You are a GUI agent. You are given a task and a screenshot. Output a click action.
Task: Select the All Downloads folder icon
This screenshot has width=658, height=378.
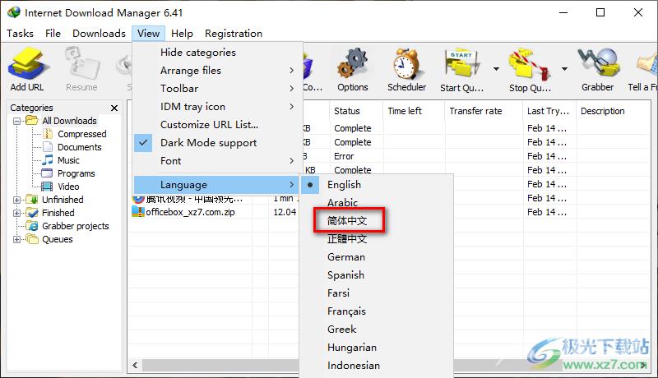point(32,120)
